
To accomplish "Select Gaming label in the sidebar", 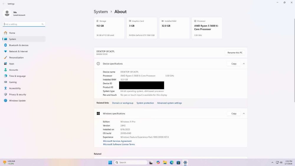I will (13, 82).
